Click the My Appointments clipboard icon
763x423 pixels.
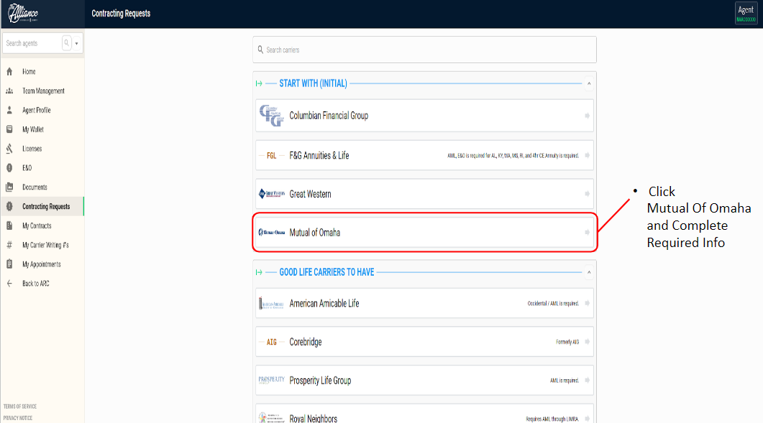(9, 264)
